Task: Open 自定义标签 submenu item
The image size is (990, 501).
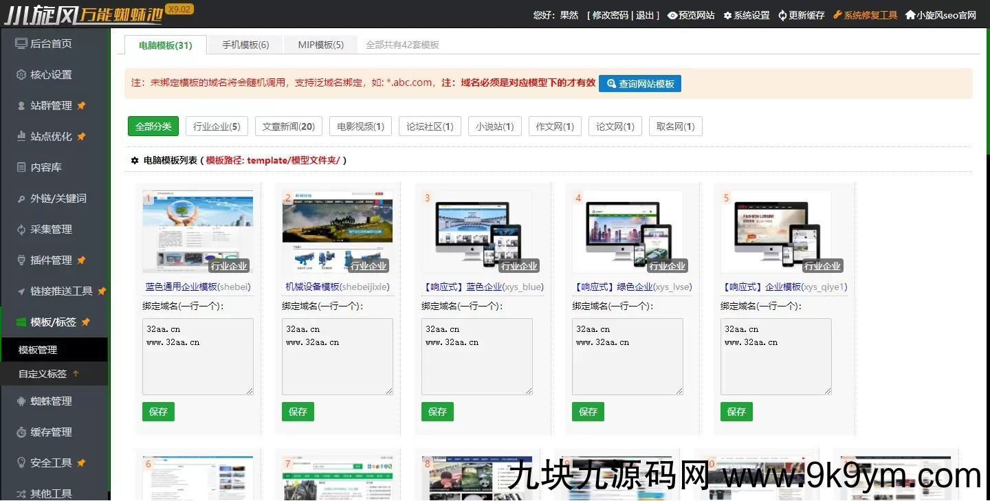Action: (x=43, y=374)
